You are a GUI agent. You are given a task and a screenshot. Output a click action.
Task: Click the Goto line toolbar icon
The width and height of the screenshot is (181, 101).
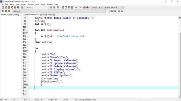[x=122, y=11]
